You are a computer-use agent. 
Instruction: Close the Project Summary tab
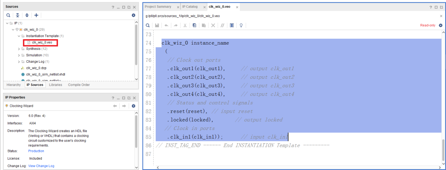[x=178, y=7]
